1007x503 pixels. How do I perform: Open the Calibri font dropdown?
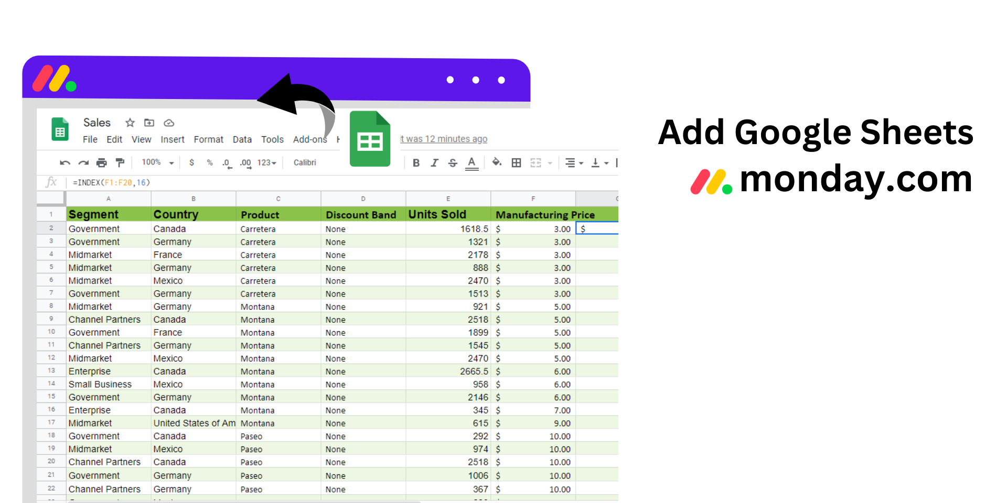tap(305, 162)
